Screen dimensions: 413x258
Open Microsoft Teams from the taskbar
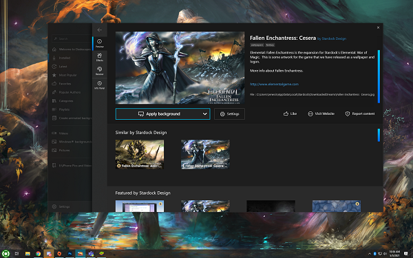pyautogui.click(x=91, y=254)
